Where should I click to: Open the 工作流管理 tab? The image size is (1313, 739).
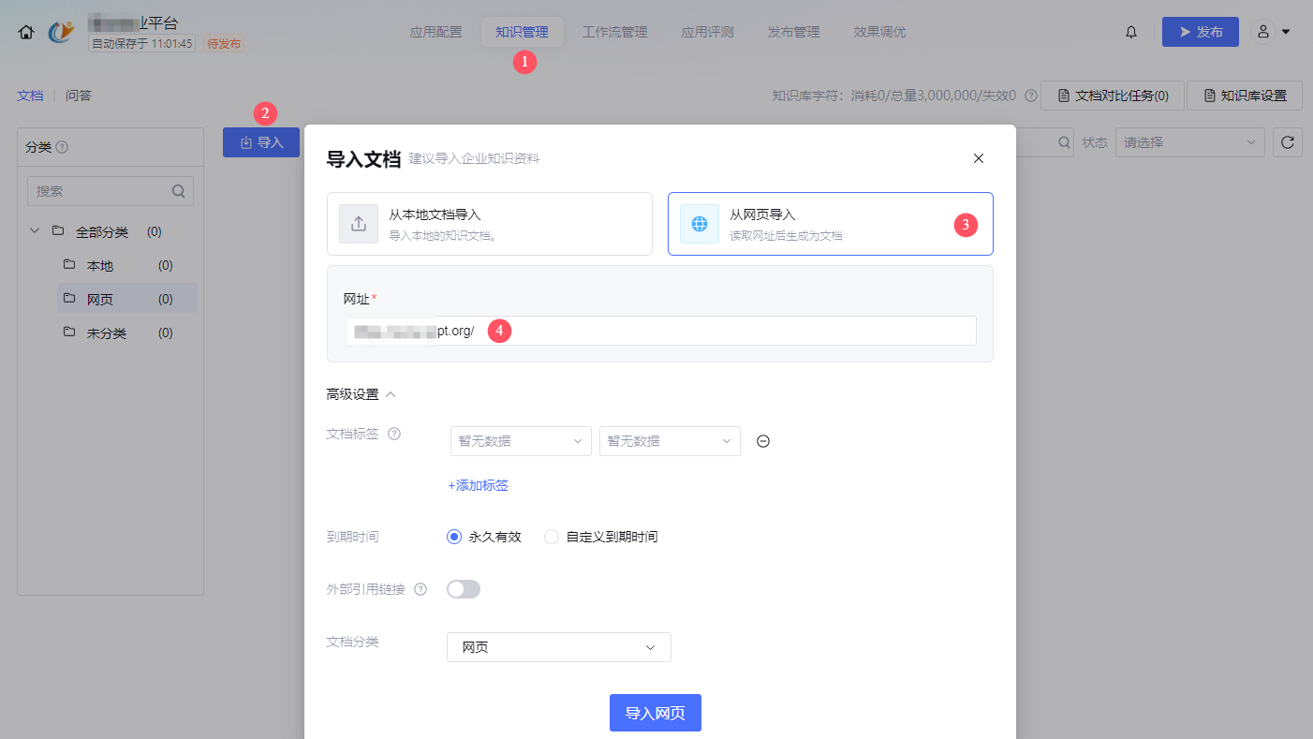point(614,32)
